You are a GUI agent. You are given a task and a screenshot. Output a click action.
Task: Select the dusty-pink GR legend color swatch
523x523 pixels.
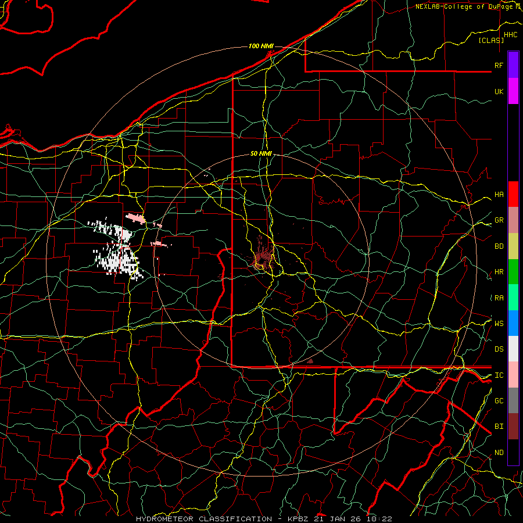(x=513, y=220)
